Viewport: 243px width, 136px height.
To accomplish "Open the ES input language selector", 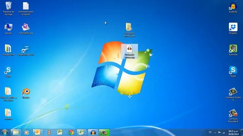I will (x=210, y=132).
